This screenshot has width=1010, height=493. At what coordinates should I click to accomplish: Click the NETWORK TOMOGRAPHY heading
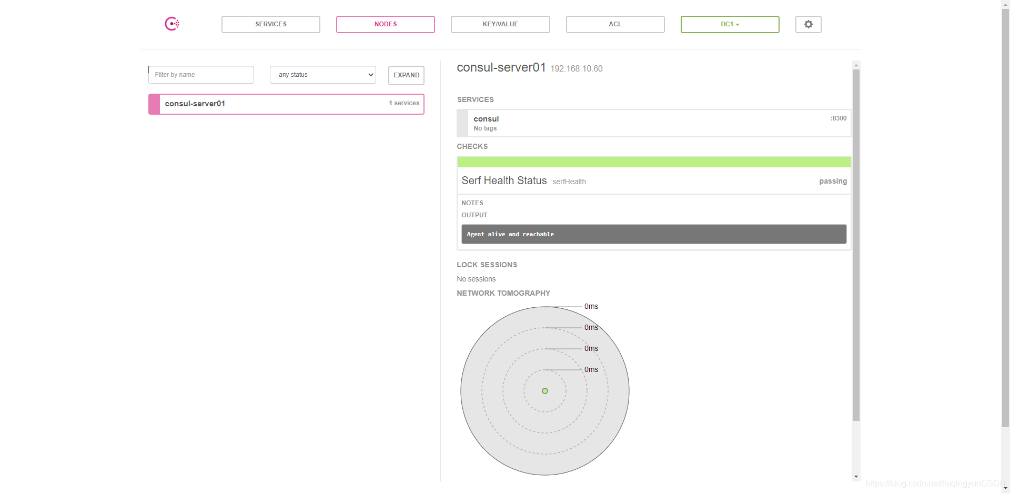coord(503,293)
